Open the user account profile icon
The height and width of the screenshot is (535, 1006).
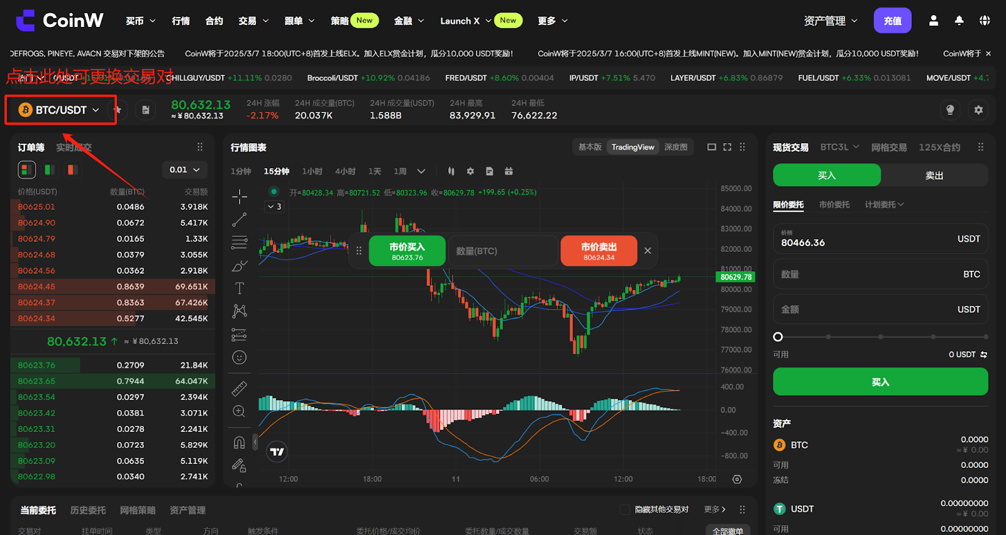click(x=934, y=21)
